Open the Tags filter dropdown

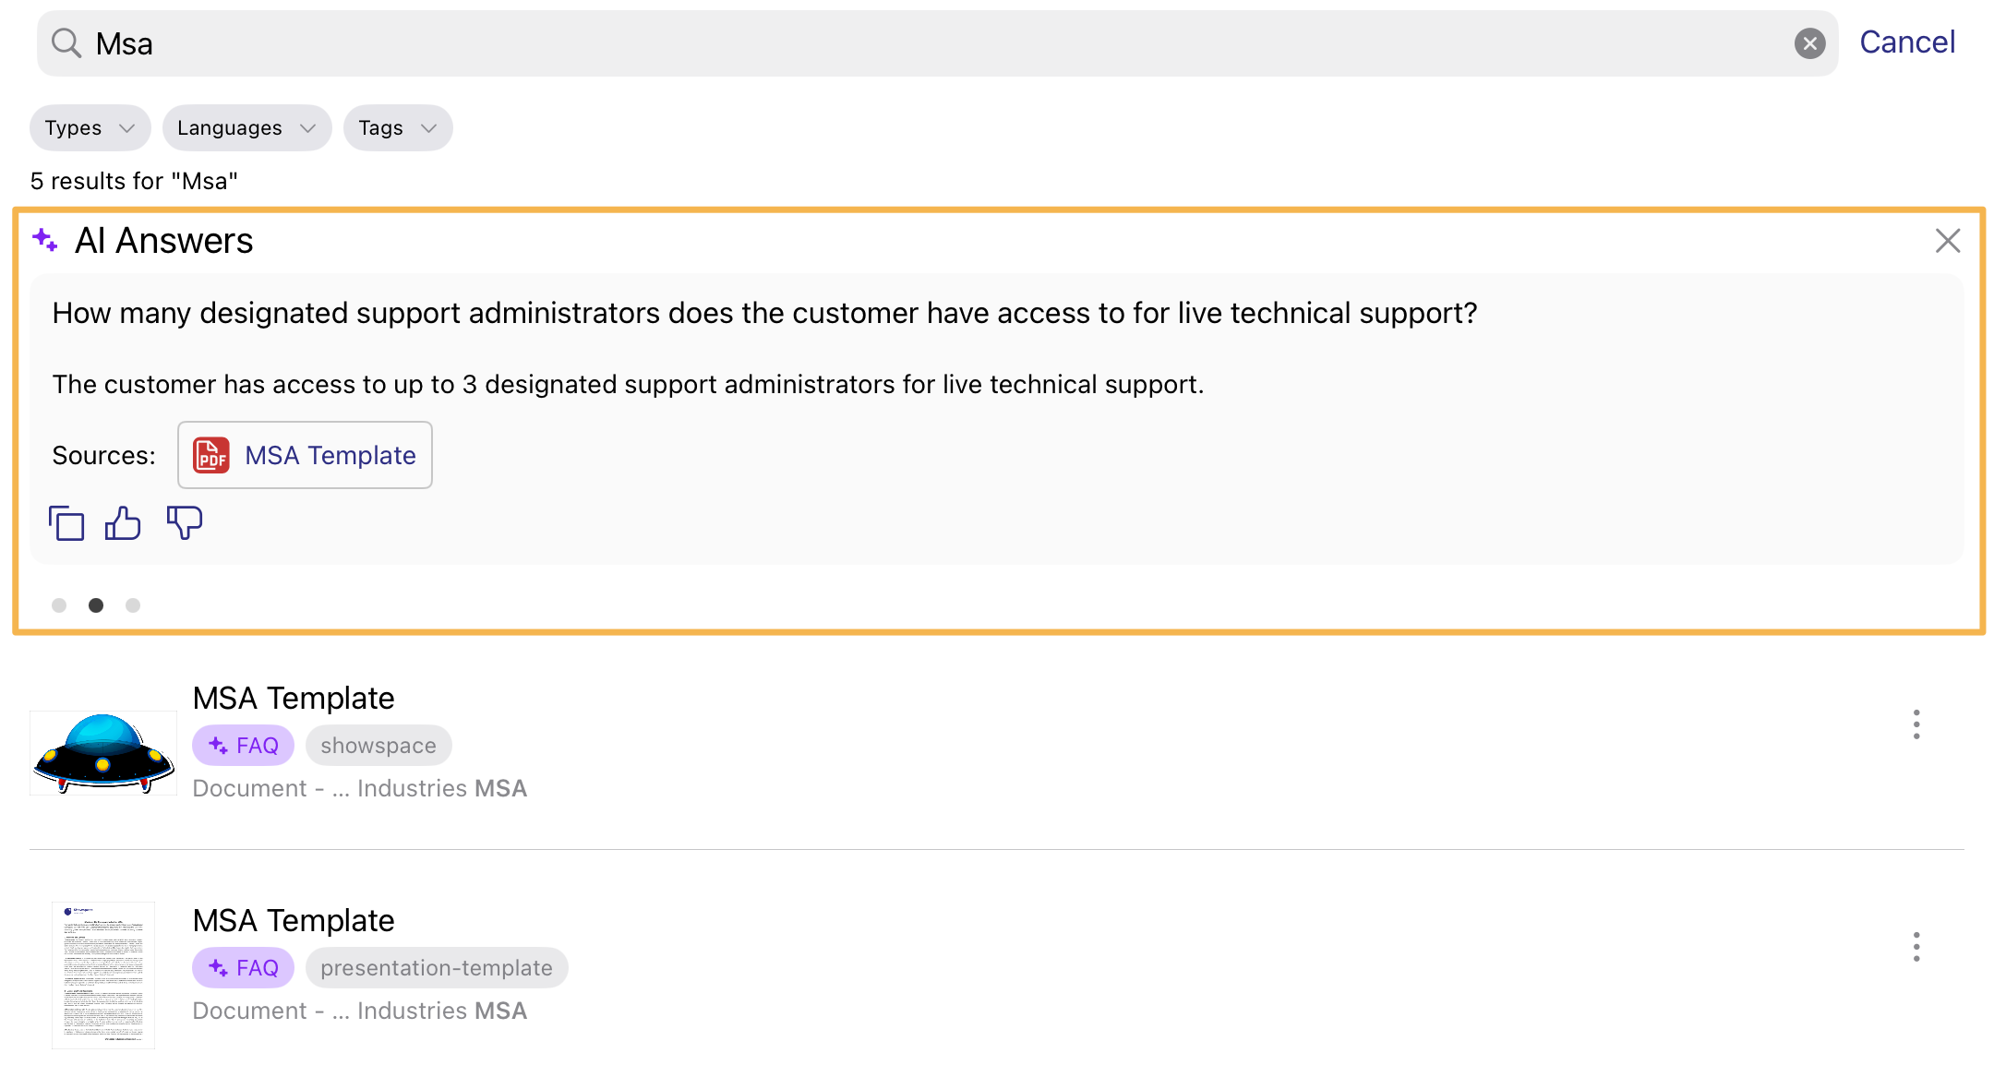397,127
